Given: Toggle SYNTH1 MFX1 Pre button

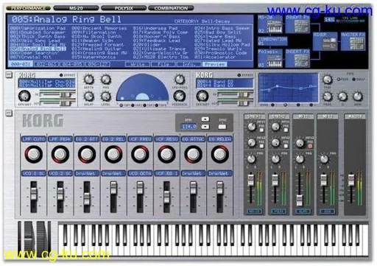Looking at the screenshot, I should pyautogui.click(x=261, y=130).
